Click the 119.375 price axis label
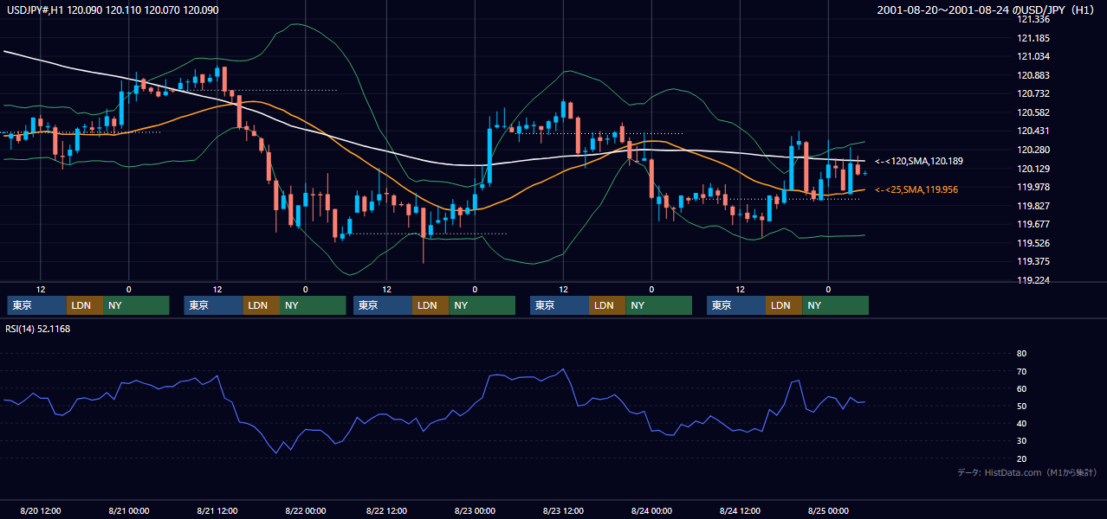1107x519 pixels. pyautogui.click(x=1033, y=261)
